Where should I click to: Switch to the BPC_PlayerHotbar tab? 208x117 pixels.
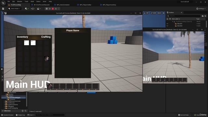pos(85,5)
